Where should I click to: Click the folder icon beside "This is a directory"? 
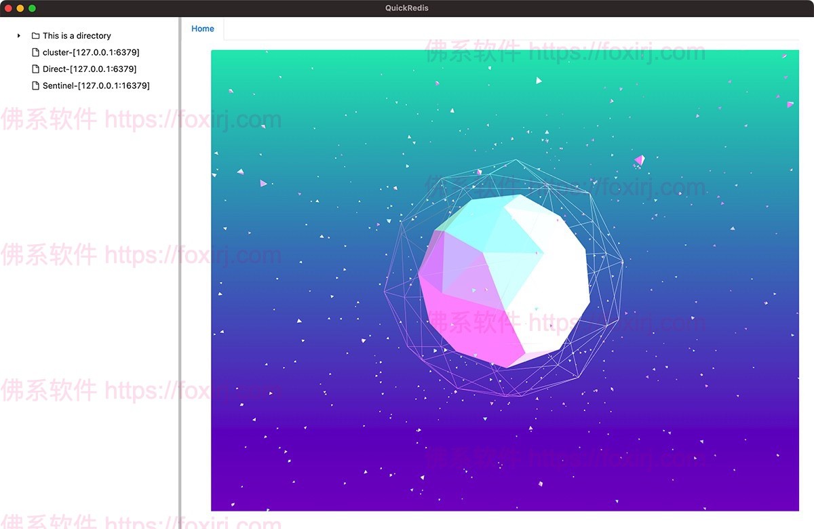point(35,36)
